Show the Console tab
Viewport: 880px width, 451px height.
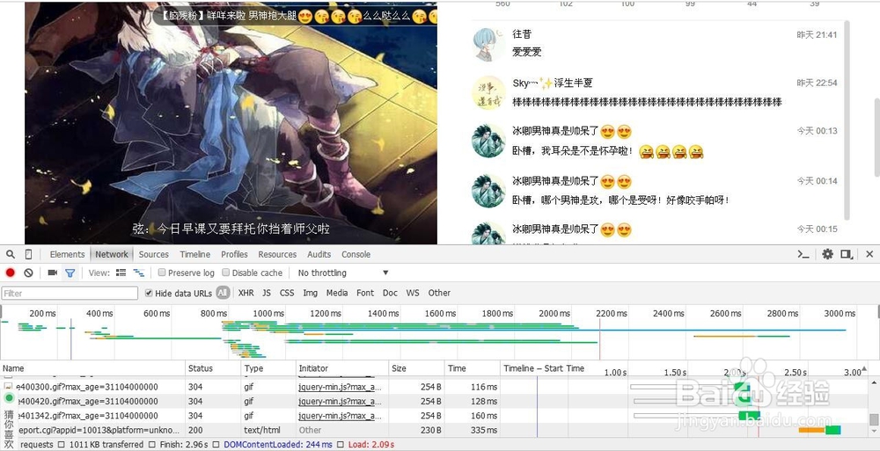[x=356, y=254]
